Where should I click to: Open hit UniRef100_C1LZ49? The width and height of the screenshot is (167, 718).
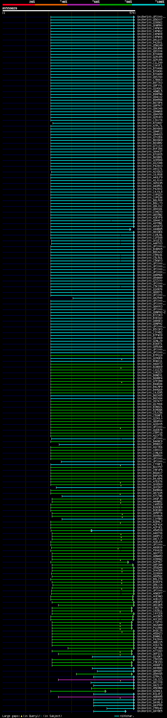[150, 63]
